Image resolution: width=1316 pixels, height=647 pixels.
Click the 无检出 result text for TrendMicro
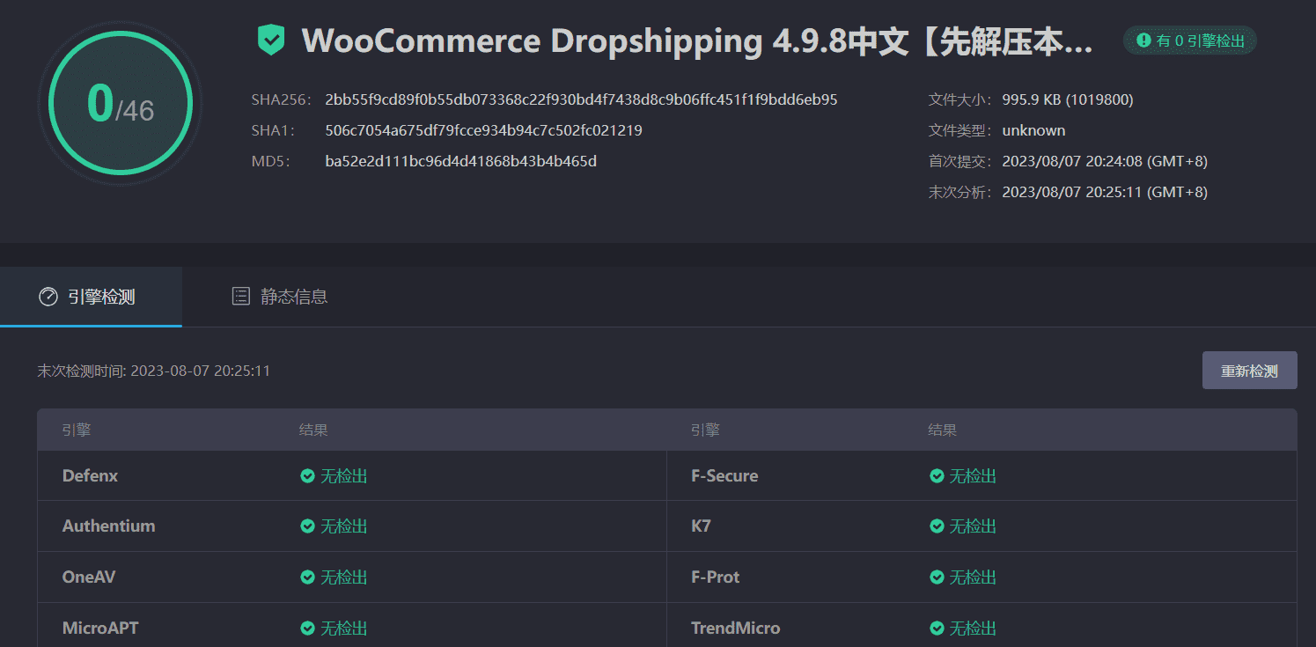tap(973, 629)
